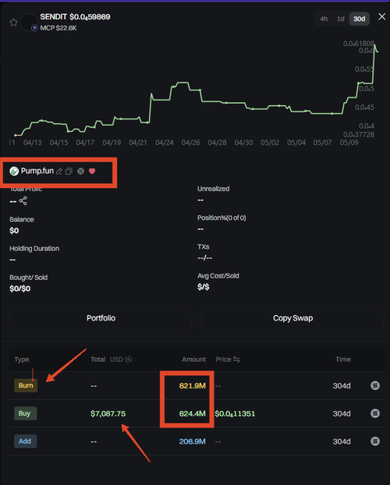
Task: Click the Buy type label
Action: click(26, 413)
